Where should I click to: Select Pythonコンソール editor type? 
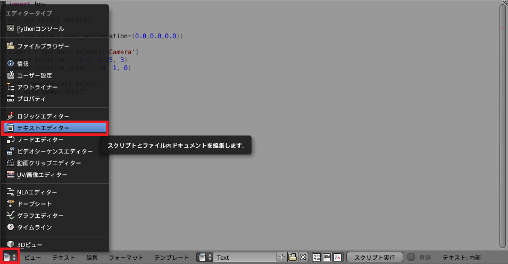click(x=55, y=29)
